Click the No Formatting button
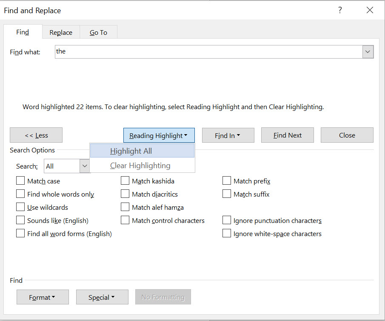 coord(163,297)
